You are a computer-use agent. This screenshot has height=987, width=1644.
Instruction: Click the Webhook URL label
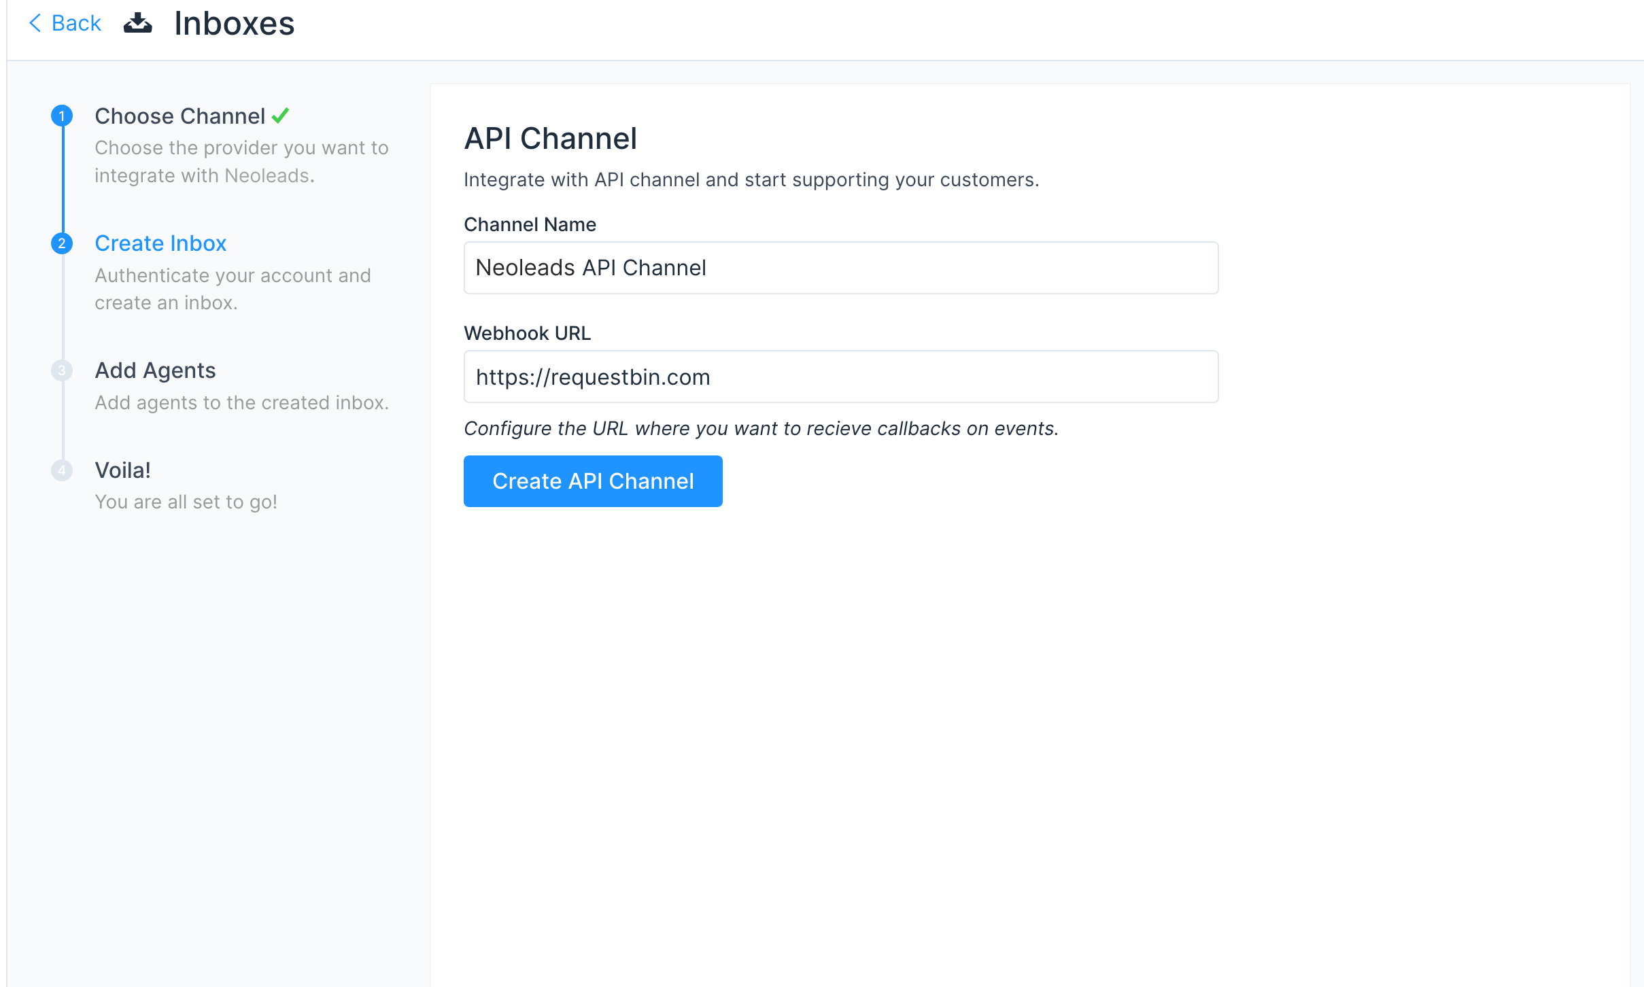point(527,333)
